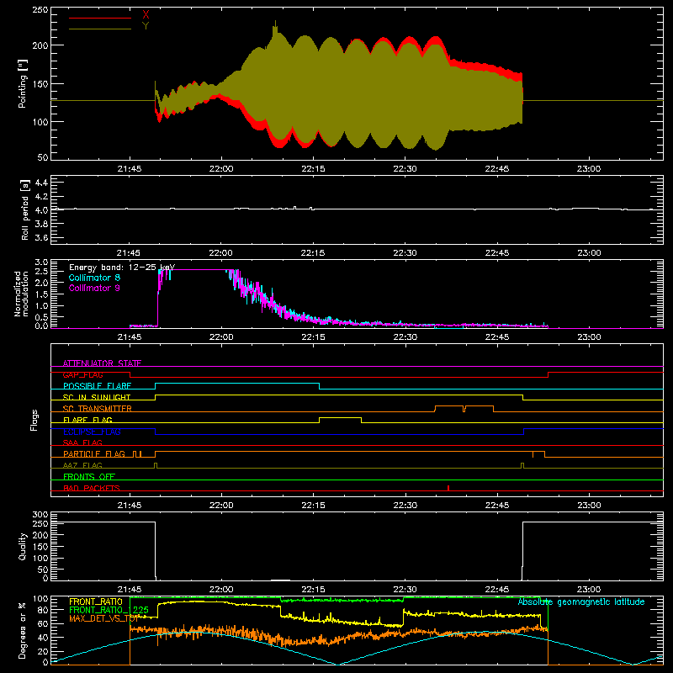Click the 200 tick on Pointing axis
Screen dimensions: 673x673
tap(40, 45)
